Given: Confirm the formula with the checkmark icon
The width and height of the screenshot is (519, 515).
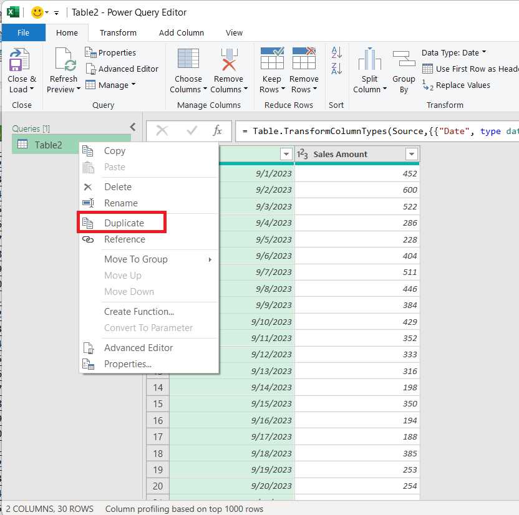Looking at the screenshot, I should pos(192,131).
